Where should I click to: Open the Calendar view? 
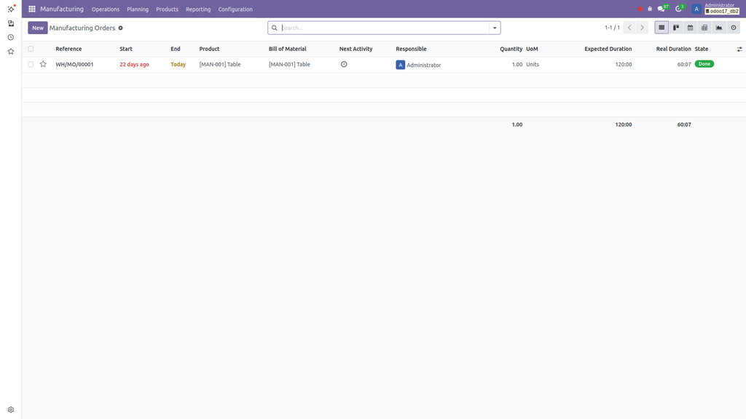click(x=690, y=28)
